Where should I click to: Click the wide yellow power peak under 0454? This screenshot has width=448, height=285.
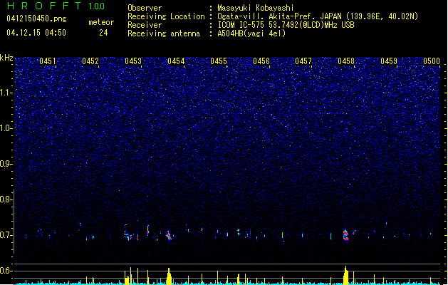click(169, 276)
